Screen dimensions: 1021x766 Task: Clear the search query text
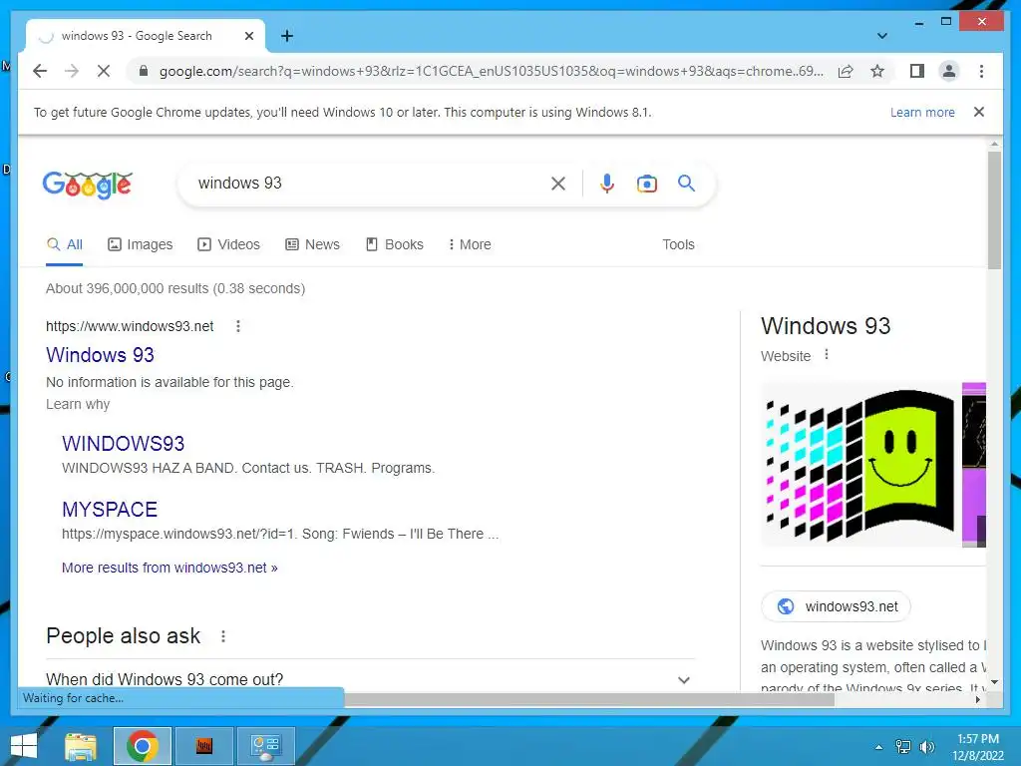(558, 184)
